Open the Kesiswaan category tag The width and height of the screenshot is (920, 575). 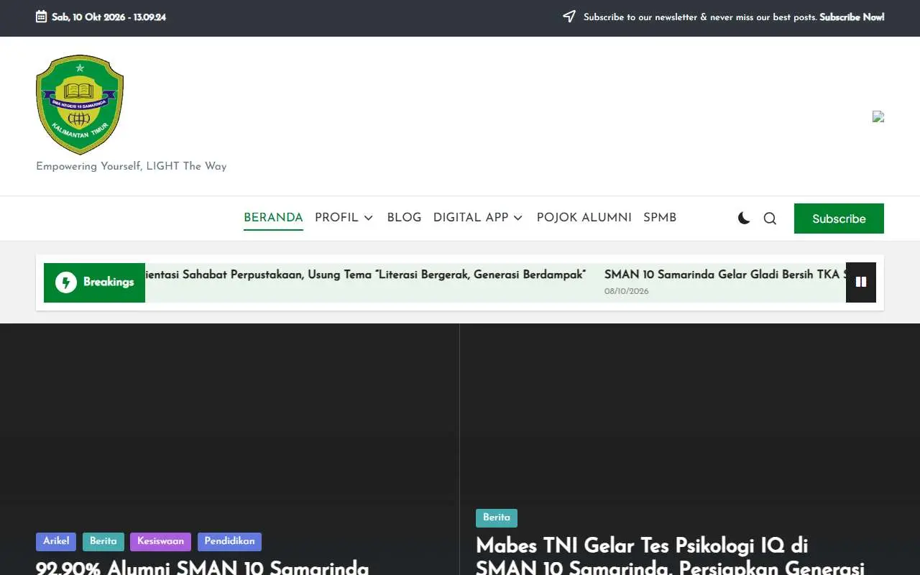click(160, 541)
